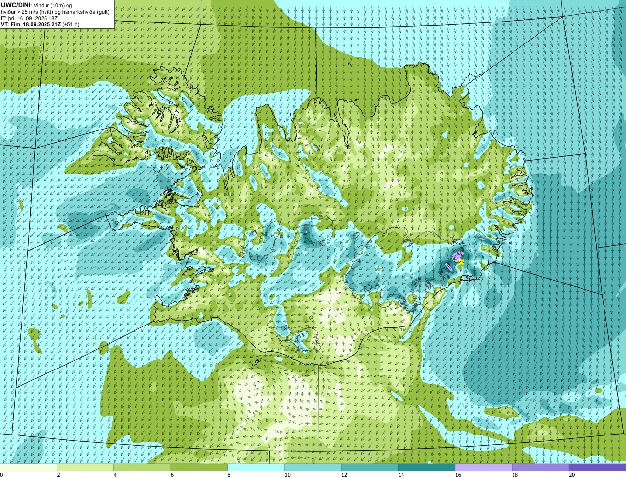Click the legend scale label '18'
Image resolution: width=626 pixels, height=478 pixels.
(514, 475)
